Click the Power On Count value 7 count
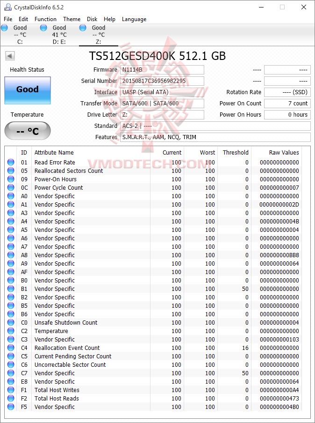Screen dimensions: 315x423 (287, 104)
